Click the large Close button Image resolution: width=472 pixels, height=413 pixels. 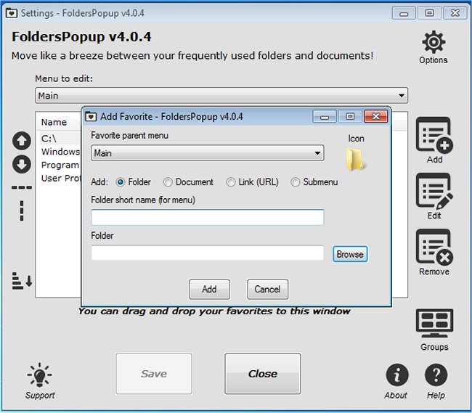tap(262, 374)
